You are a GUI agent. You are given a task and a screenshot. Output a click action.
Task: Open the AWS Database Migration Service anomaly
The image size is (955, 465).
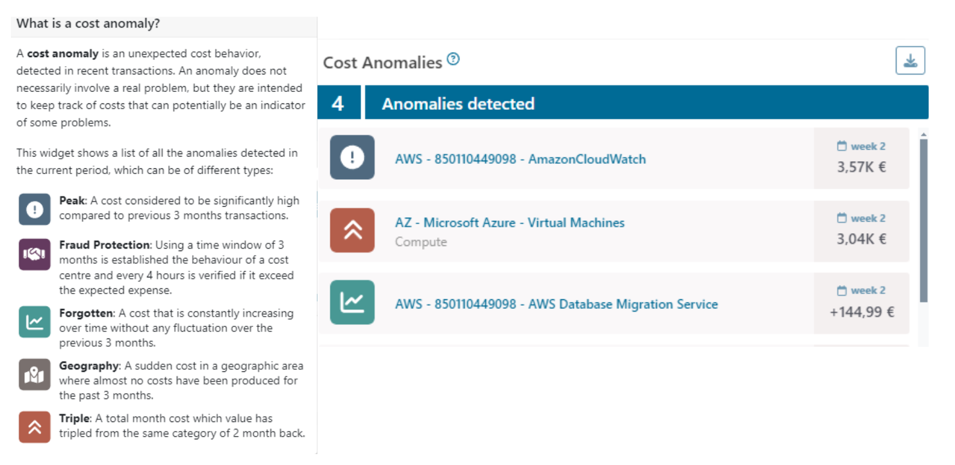click(x=556, y=304)
